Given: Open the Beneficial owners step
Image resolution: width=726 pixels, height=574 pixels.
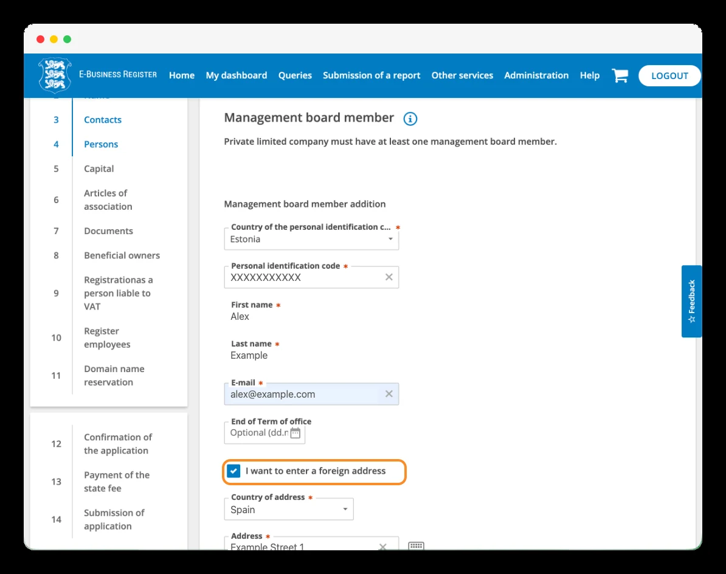Looking at the screenshot, I should point(122,255).
